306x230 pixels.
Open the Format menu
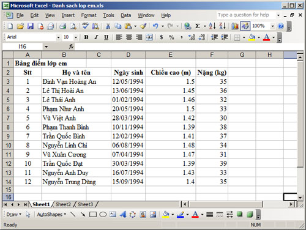coord(89,15)
